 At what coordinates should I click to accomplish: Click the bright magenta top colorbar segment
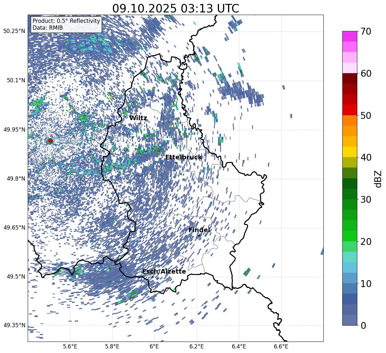pyautogui.click(x=349, y=37)
